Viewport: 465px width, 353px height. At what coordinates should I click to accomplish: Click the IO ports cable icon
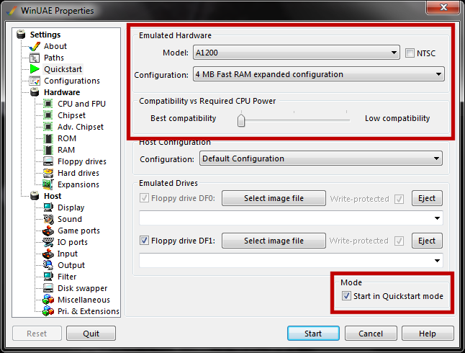click(x=48, y=242)
